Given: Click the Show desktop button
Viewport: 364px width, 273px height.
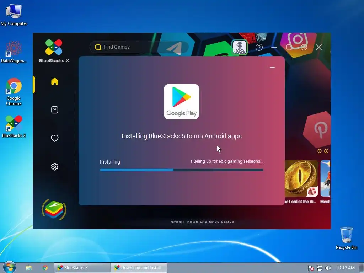Looking at the screenshot, I should [362, 268].
